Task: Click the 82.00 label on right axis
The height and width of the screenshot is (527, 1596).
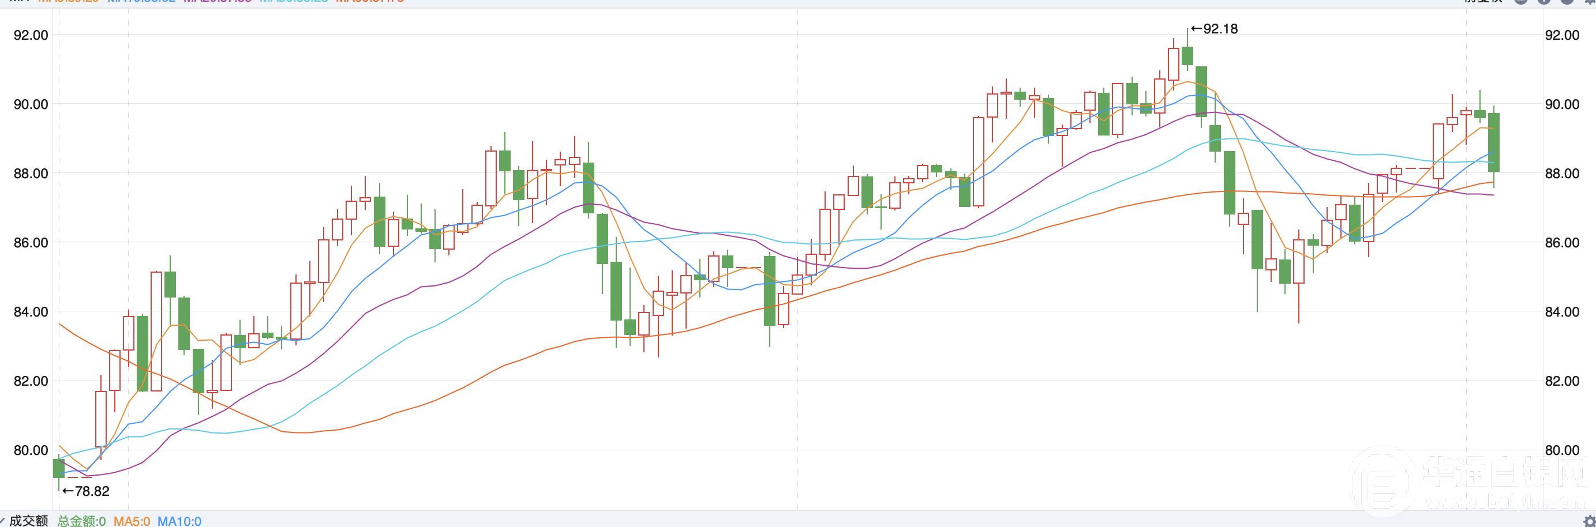Action: (x=1562, y=382)
